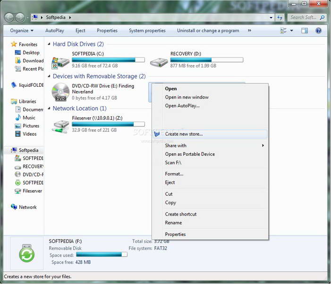Collapse the Hard Disk Drives group

tap(49, 44)
